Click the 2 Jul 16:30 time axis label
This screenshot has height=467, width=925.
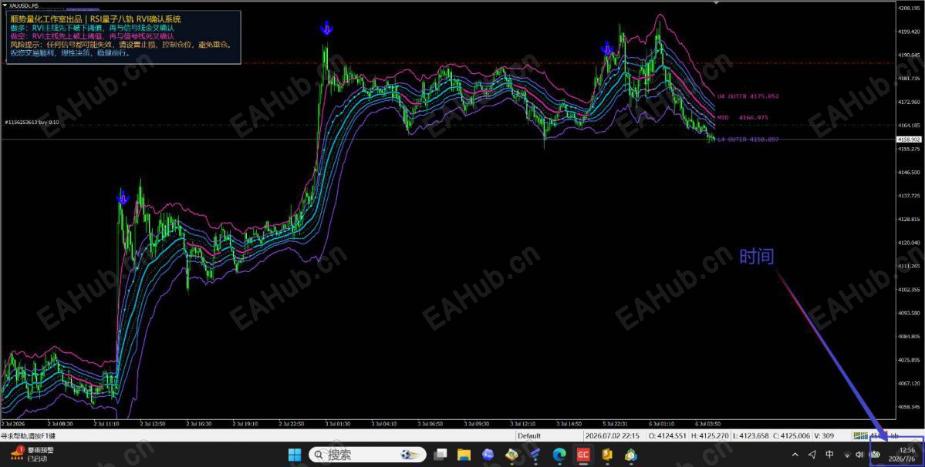(197, 423)
